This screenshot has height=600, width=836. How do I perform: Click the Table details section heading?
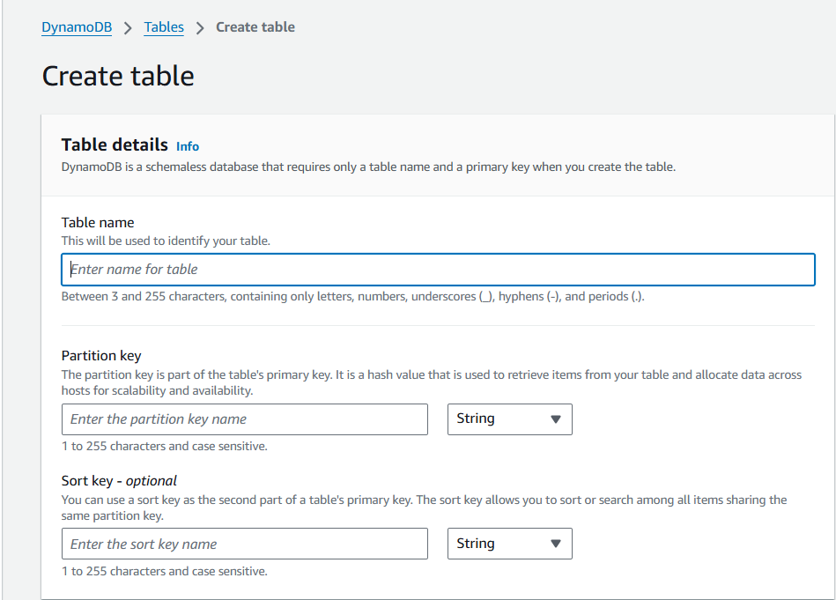pyautogui.click(x=115, y=144)
